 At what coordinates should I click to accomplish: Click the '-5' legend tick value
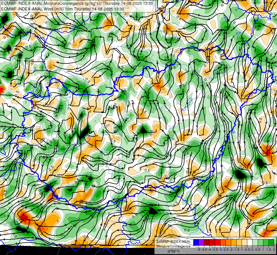[199, 250]
